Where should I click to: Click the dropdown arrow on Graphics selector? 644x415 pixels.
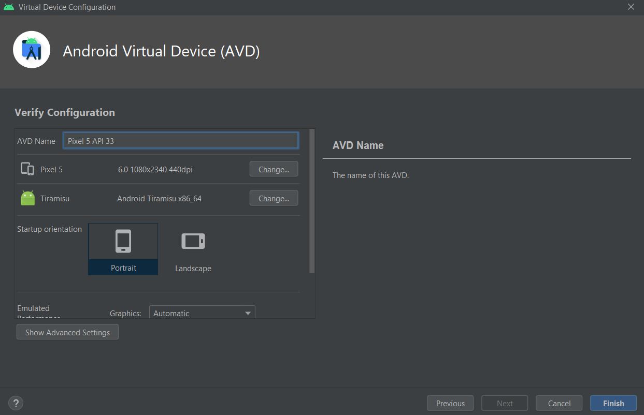click(247, 313)
